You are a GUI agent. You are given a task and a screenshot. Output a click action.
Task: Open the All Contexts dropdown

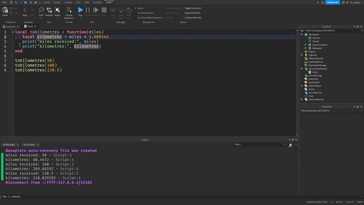(x=31, y=145)
